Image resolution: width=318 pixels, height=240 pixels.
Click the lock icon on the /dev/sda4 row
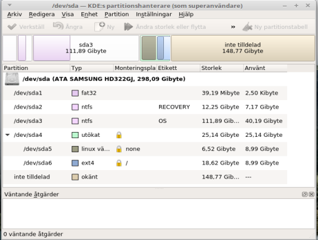point(119,135)
